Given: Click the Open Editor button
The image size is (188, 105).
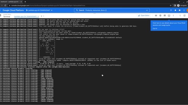Looking at the screenshot, I should click(144, 15).
